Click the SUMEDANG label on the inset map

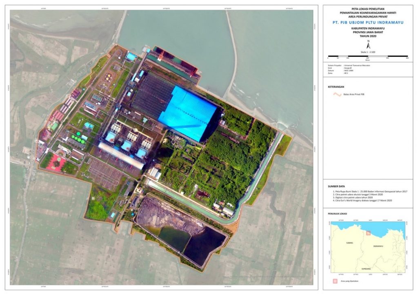(x=367, y=269)
